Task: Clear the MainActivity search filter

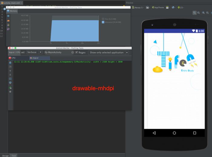Action: point(72,52)
